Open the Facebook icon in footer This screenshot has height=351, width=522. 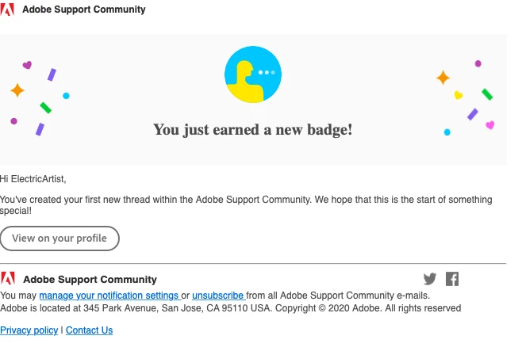(452, 279)
